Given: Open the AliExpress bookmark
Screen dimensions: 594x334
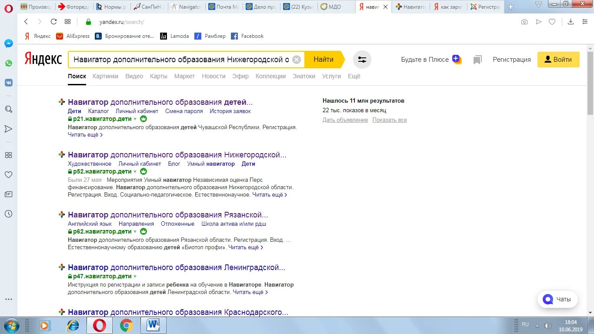Looking at the screenshot, I should tap(73, 36).
